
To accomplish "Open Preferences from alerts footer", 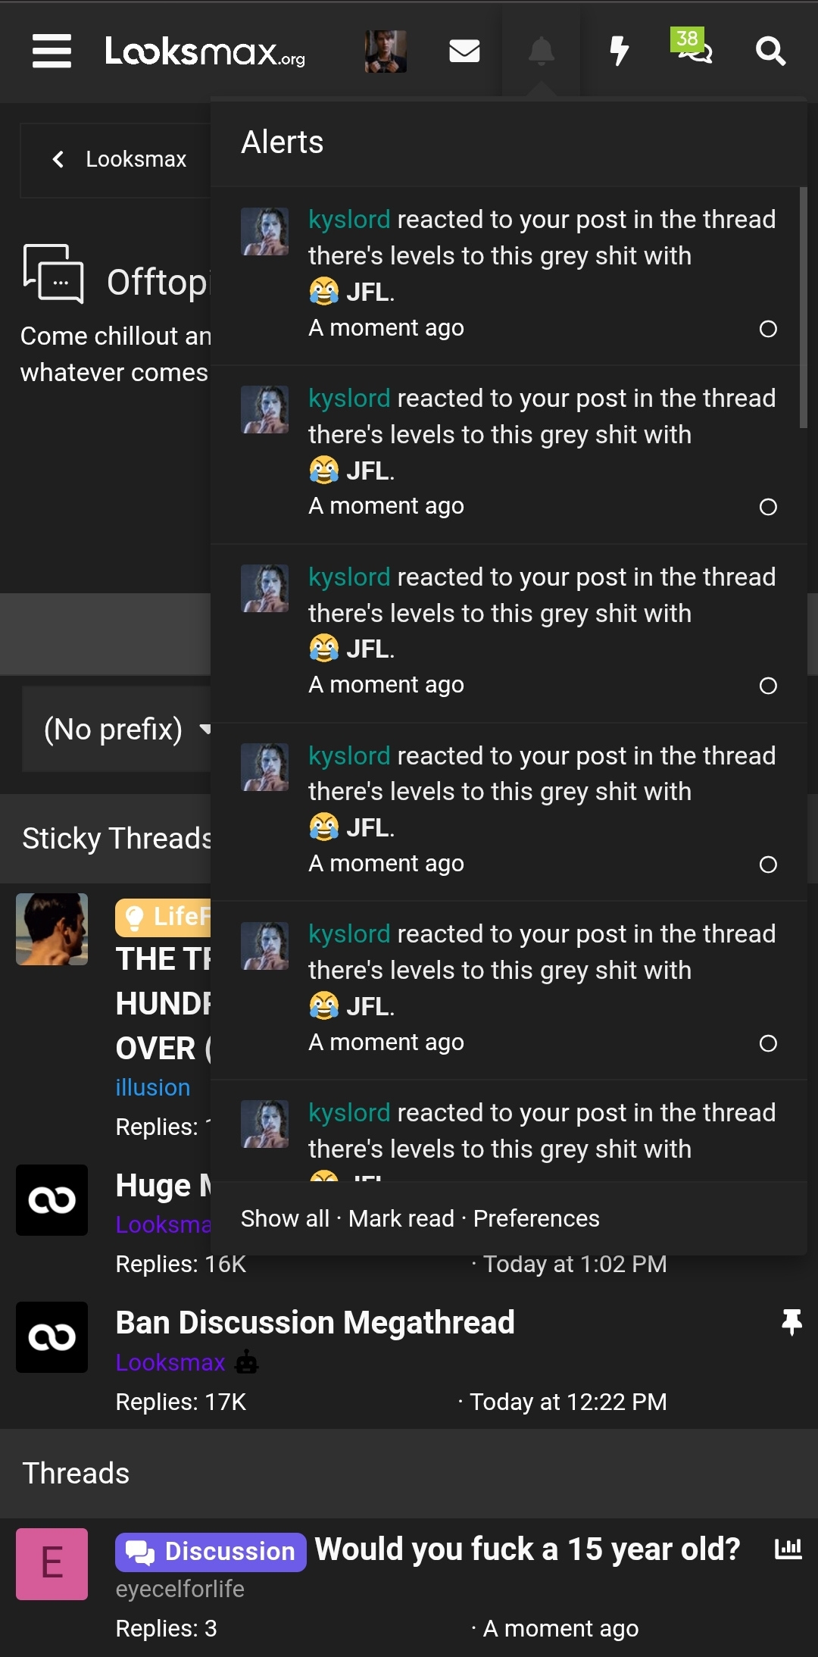I will point(536,1218).
